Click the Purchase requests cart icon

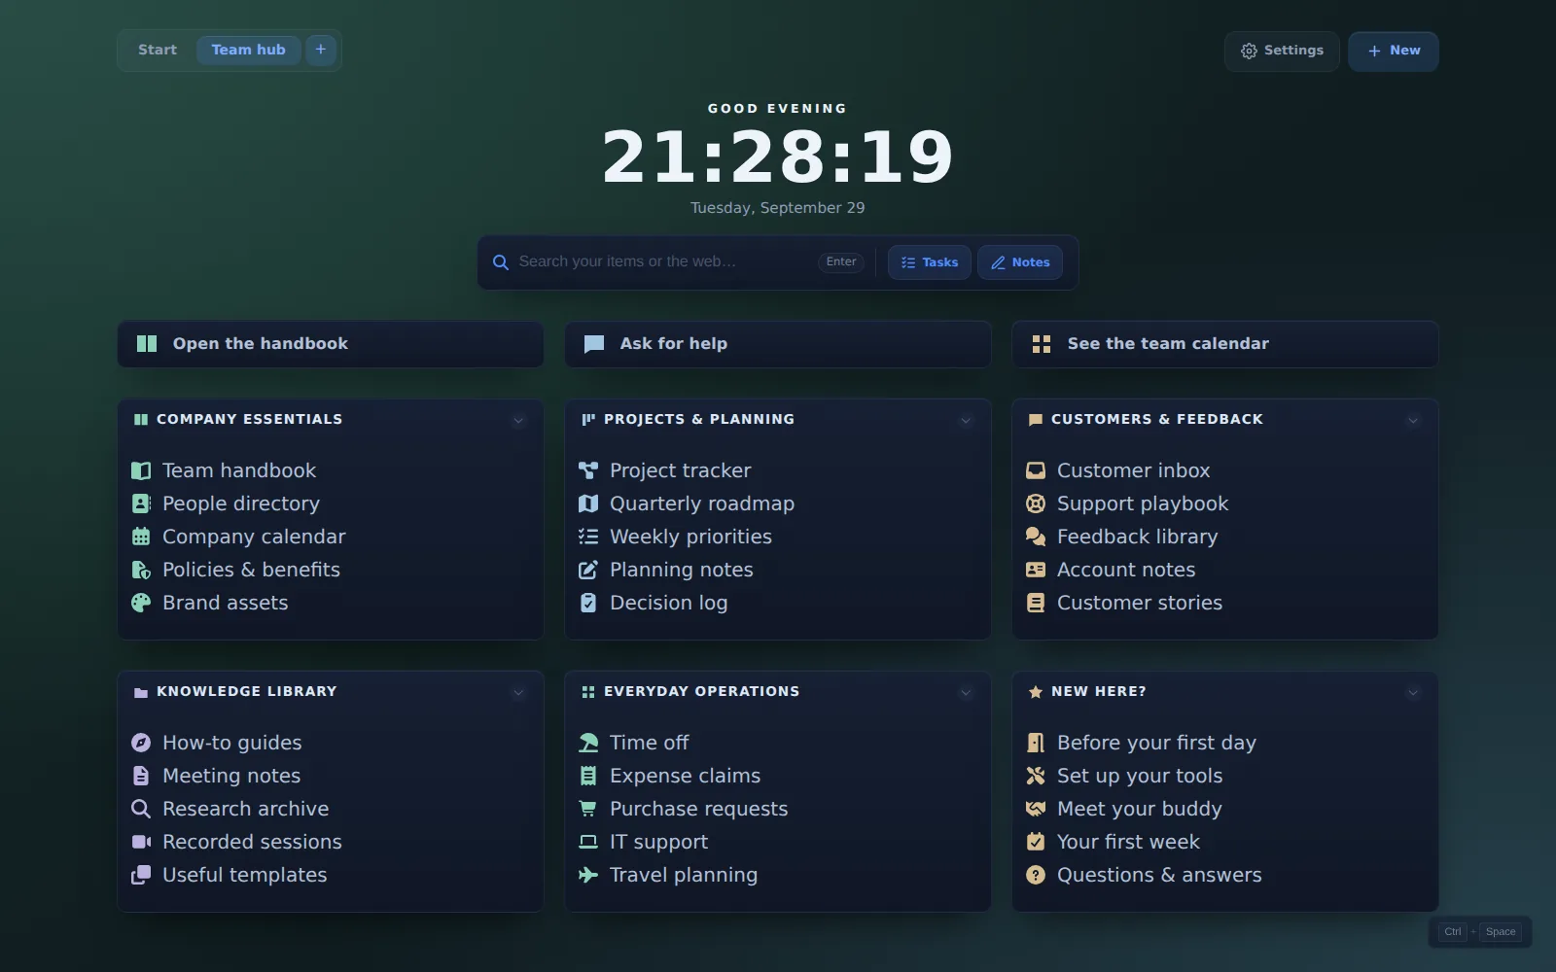(588, 809)
